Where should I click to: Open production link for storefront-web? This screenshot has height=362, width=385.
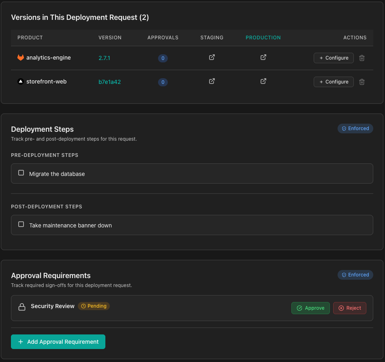[263, 81]
